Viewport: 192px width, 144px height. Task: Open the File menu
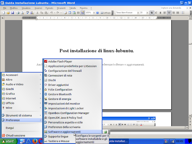5,8
